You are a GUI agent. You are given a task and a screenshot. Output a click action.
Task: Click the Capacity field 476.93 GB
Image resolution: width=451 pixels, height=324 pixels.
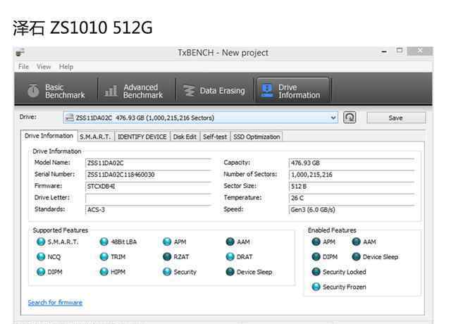click(352, 163)
